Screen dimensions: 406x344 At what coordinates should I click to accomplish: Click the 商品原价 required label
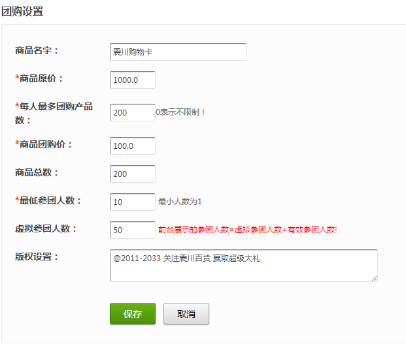39,78
